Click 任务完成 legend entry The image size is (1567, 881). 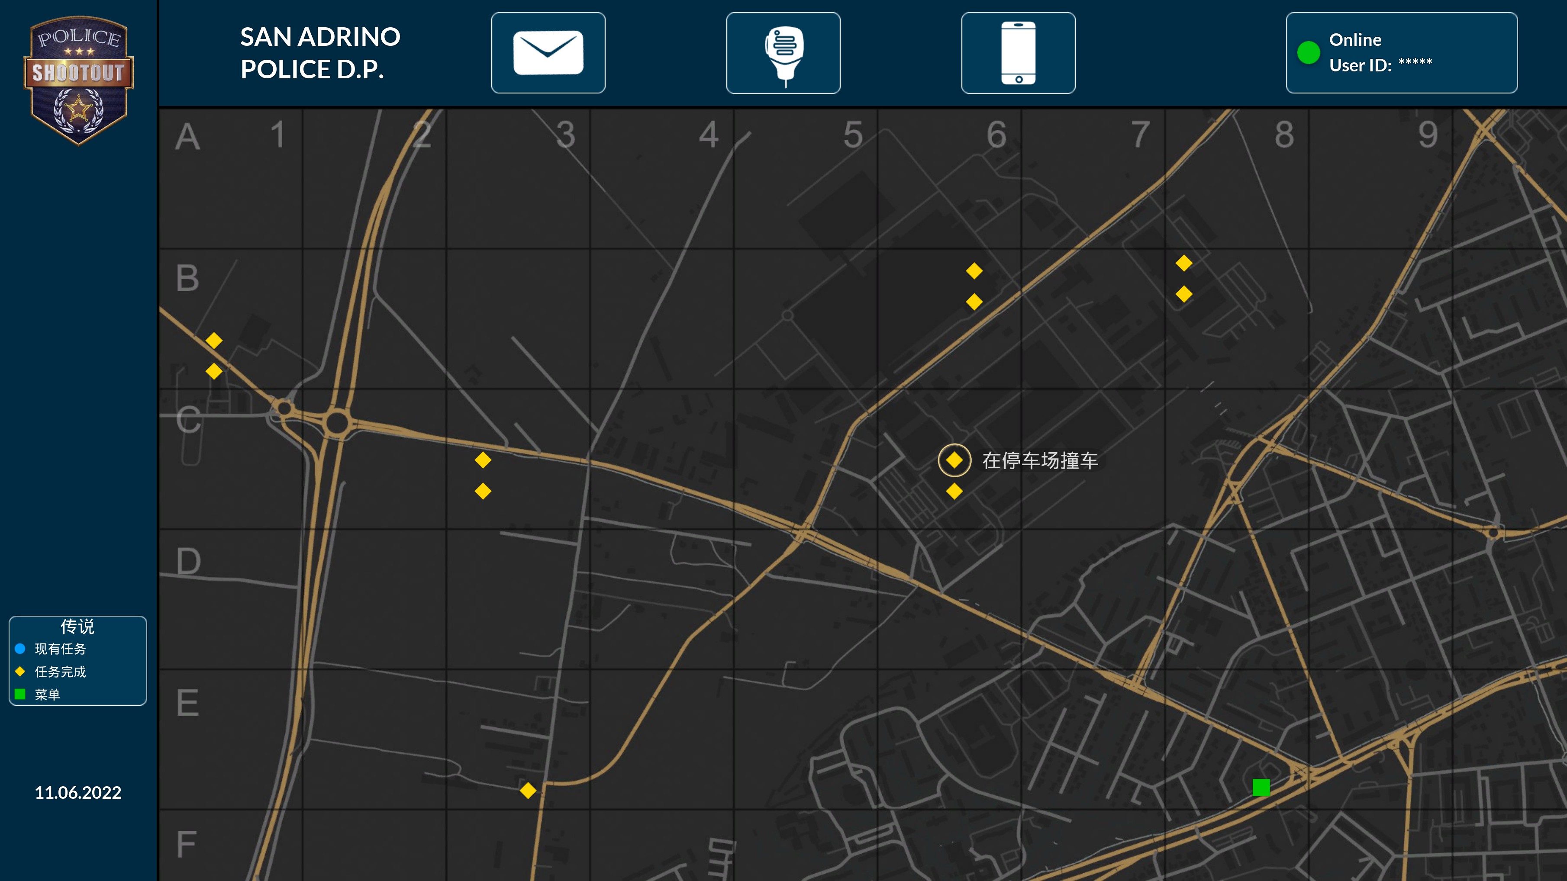click(60, 671)
